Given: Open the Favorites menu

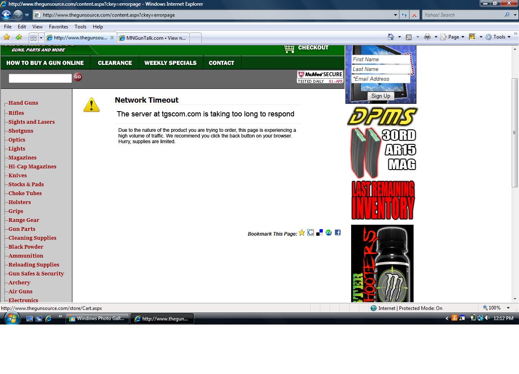Looking at the screenshot, I should (x=58, y=26).
